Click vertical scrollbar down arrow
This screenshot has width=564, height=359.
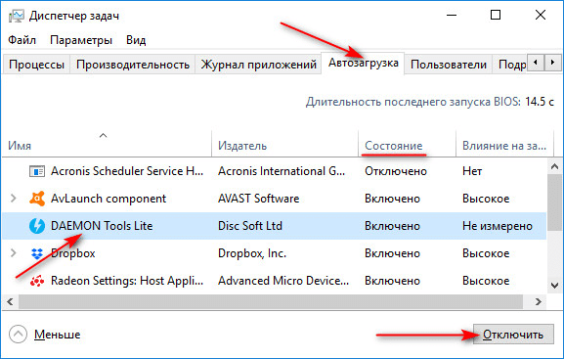point(554,286)
